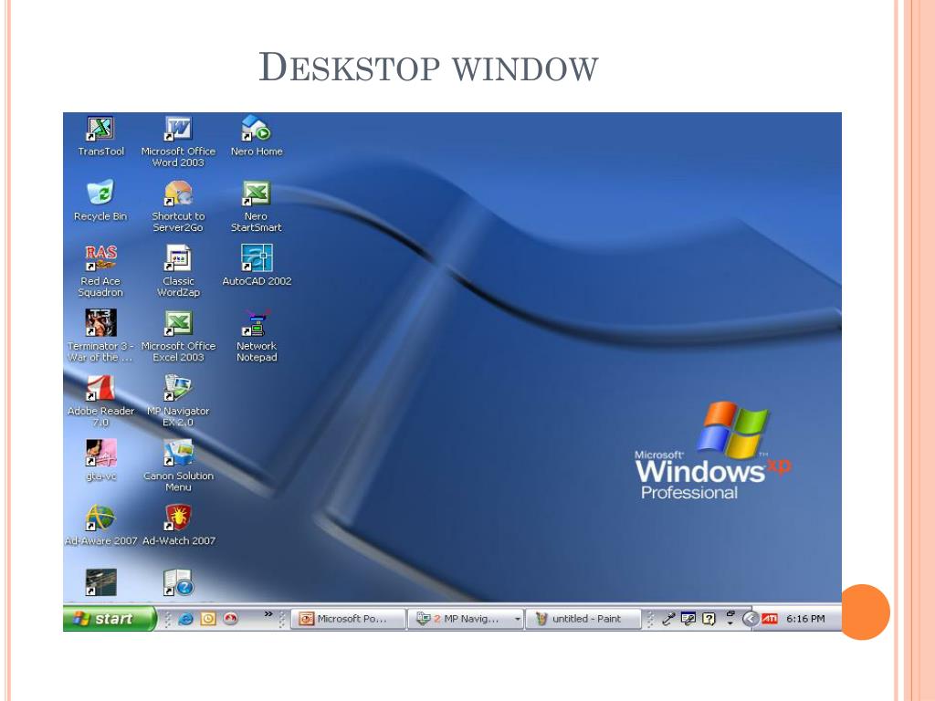Click the 6:16 PM clock
Screen dimensions: 935x701
click(x=805, y=619)
